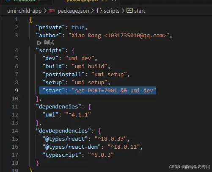The width and height of the screenshot is (212, 172).
Task: Click the umi-child-app breadcrumb
Action: tap(25, 11)
